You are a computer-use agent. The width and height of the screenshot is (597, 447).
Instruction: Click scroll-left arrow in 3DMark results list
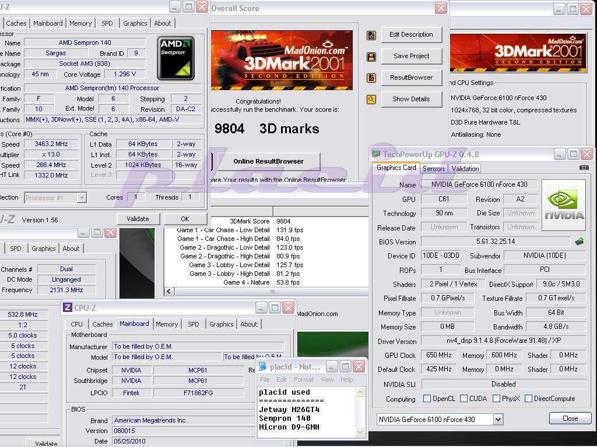[x=169, y=292]
